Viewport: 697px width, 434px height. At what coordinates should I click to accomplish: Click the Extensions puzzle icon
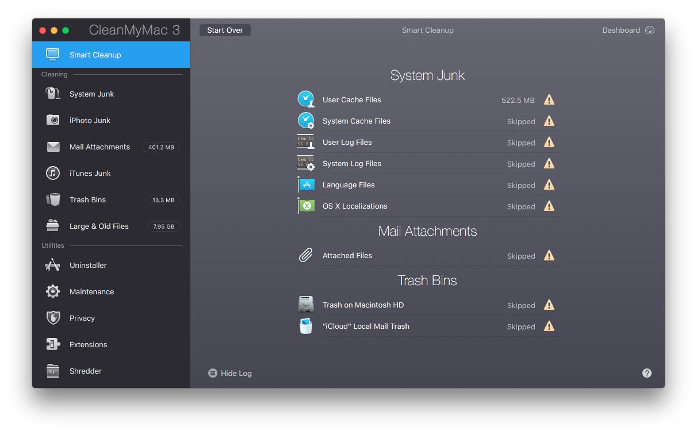point(53,344)
